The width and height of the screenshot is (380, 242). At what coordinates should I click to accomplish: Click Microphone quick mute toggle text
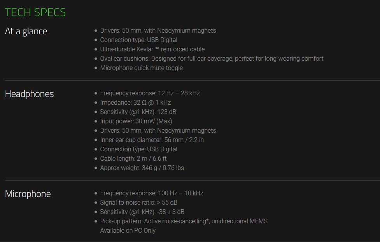[x=141, y=68]
